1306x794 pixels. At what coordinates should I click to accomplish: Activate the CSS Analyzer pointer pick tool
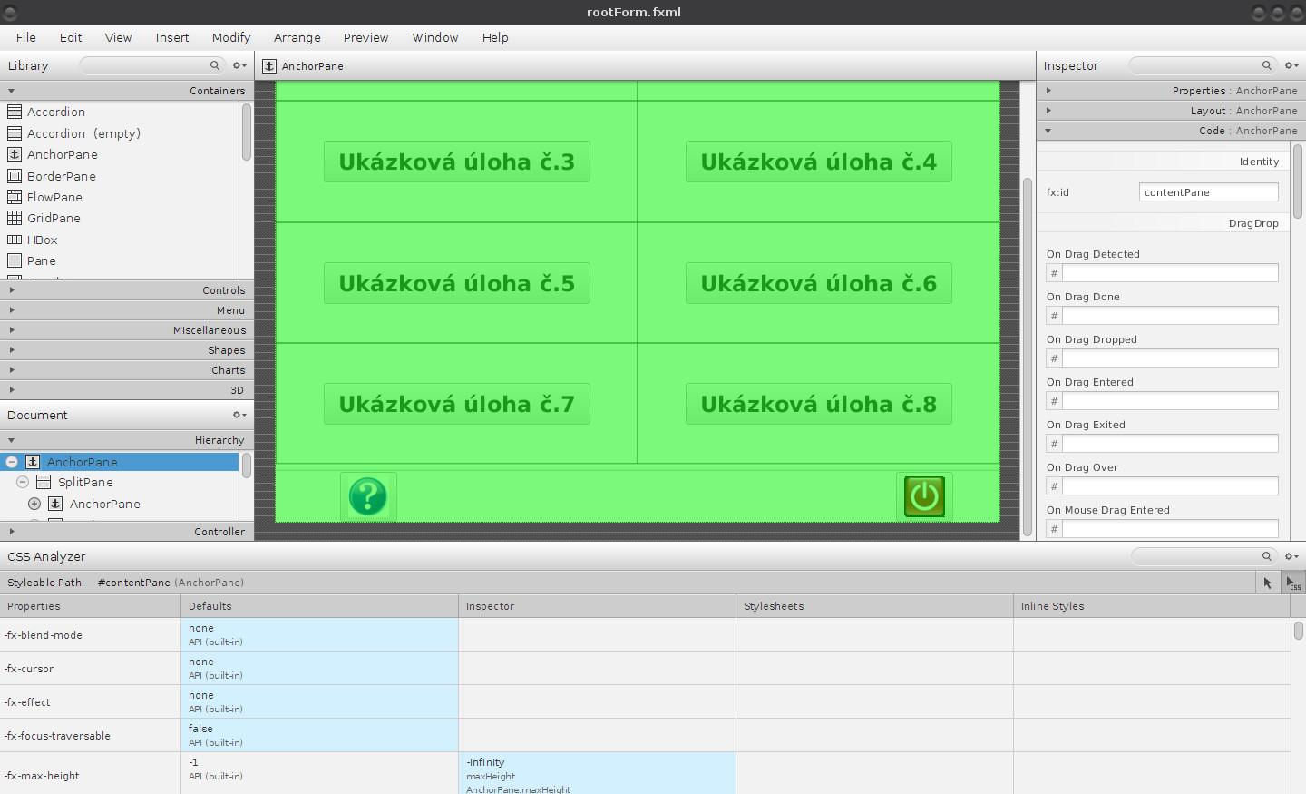1268,583
